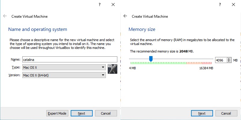The height and width of the screenshot is (120, 241).
Task: Click the red zone of the memory scale
Action: coord(207,63)
